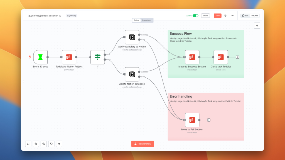
Task: Click the fit-to-view canvas icon
Action: click(x=28, y=144)
